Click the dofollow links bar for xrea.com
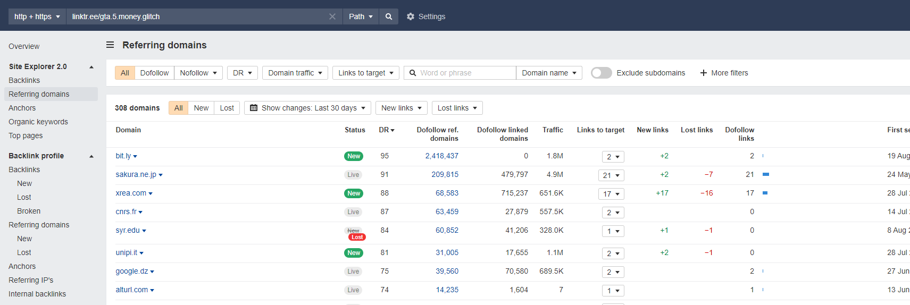This screenshot has height=305, width=910. coord(765,193)
